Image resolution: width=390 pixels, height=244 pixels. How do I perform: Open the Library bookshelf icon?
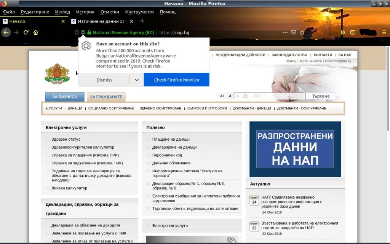343,32
